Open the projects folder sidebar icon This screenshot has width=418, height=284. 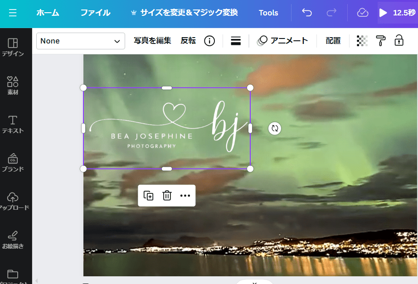pos(13,274)
